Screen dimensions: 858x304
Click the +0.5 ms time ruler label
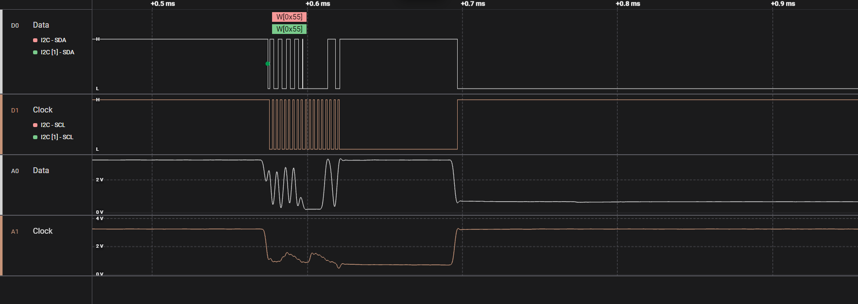pos(163,4)
